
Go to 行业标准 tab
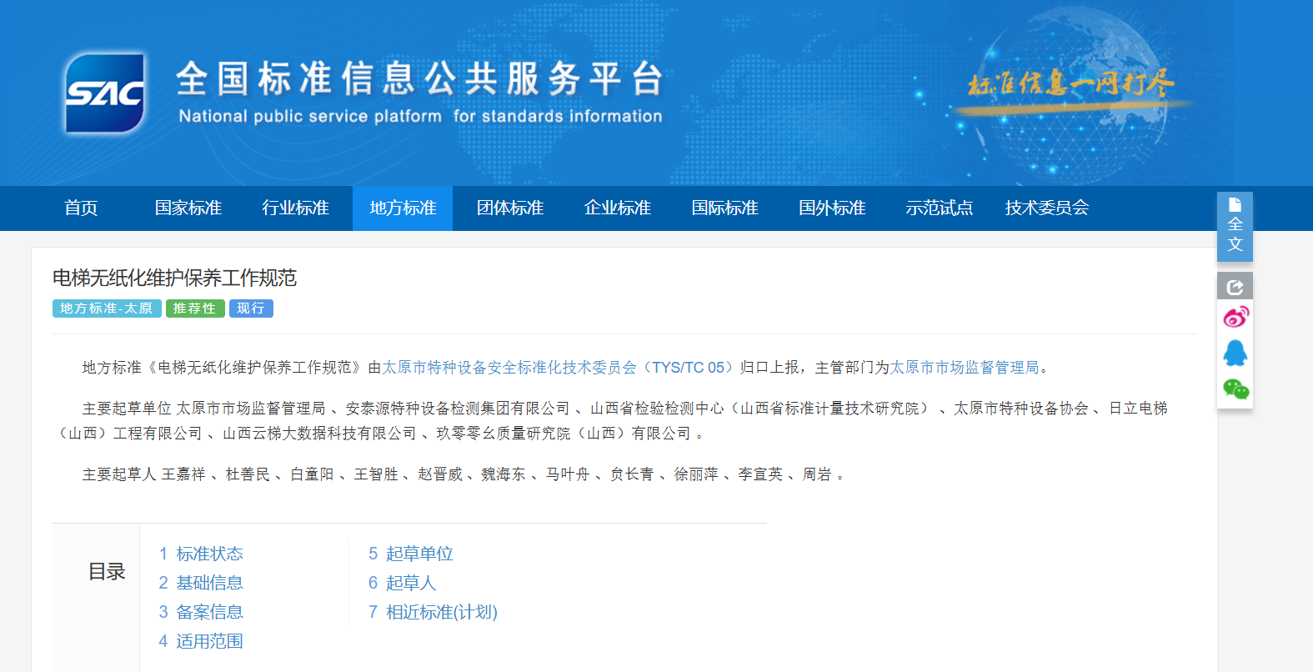click(x=296, y=208)
